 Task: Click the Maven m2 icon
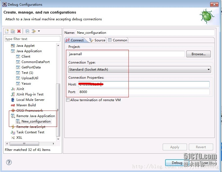pos(13,105)
